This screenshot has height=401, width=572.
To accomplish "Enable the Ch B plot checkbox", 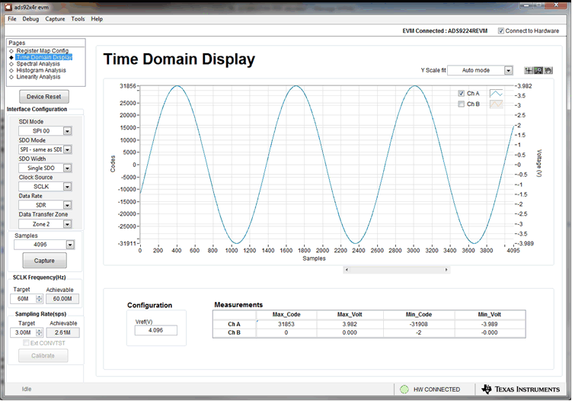I will click(462, 104).
